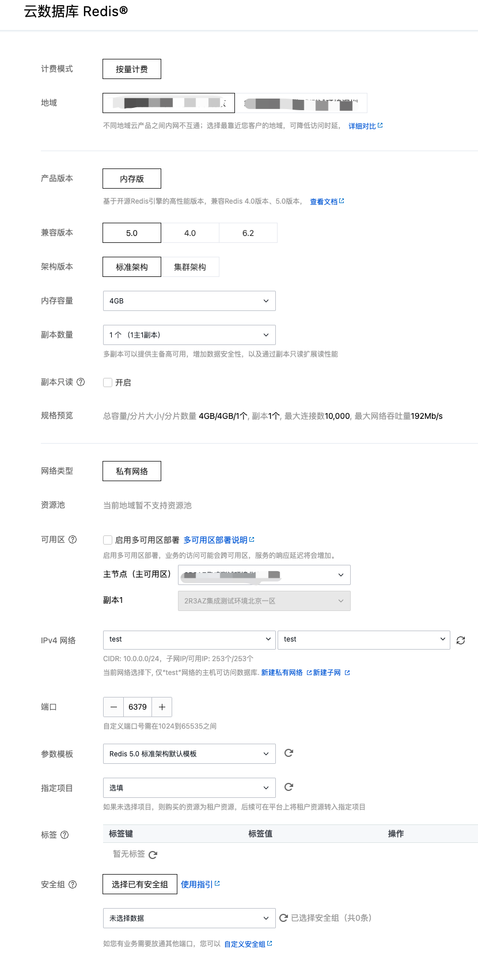Click the 选择已有安全组 button

(x=140, y=884)
